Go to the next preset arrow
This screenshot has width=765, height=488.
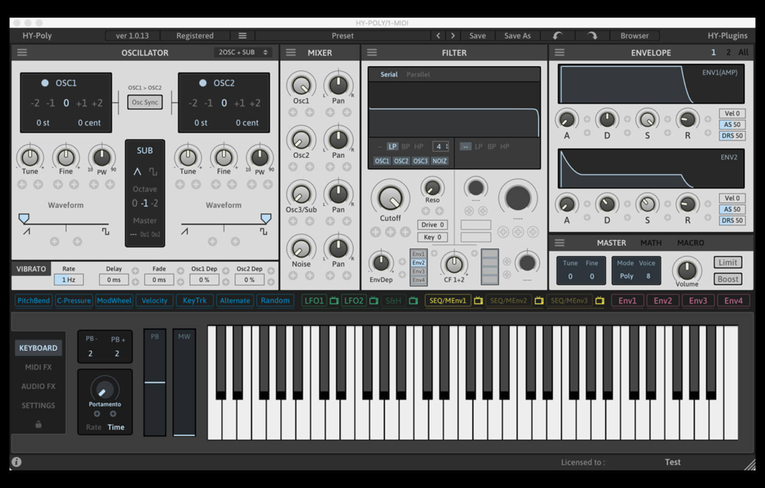click(x=453, y=36)
